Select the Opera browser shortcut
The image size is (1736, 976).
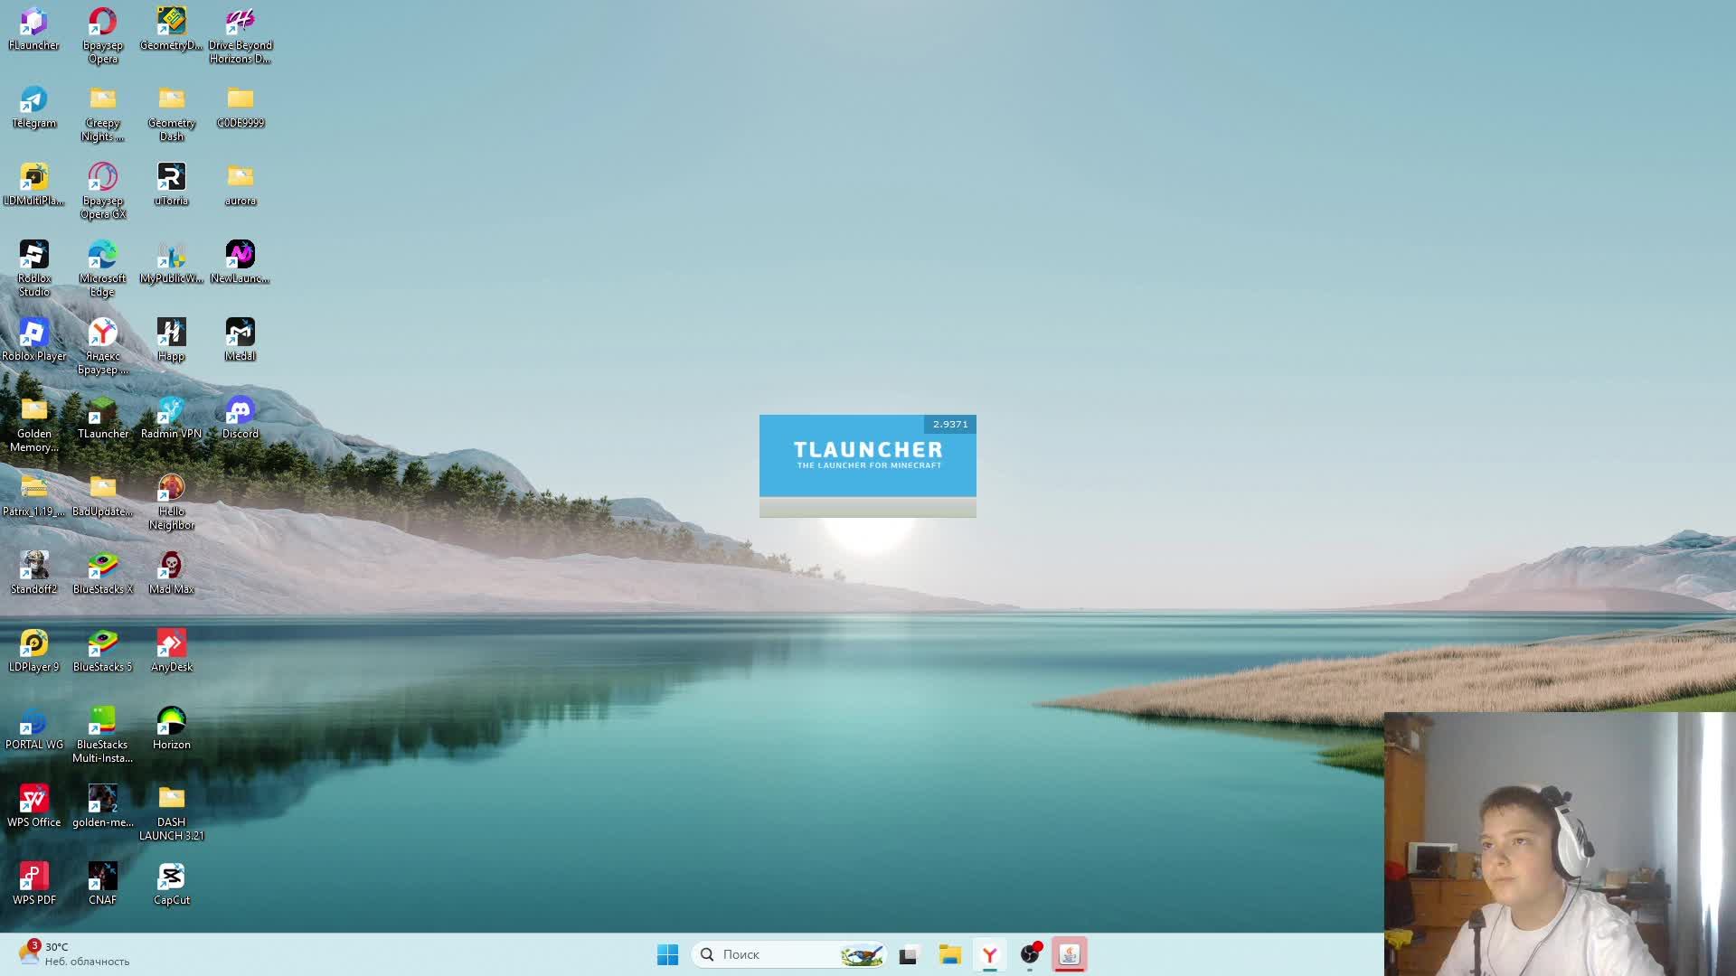pyautogui.click(x=102, y=36)
